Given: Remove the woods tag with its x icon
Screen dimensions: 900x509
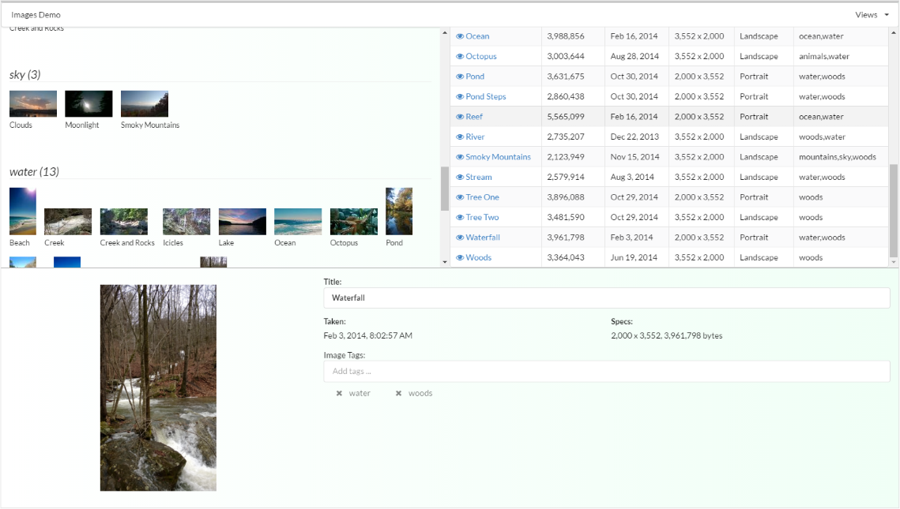Looking at the screenshot, I should click(398, 393).
